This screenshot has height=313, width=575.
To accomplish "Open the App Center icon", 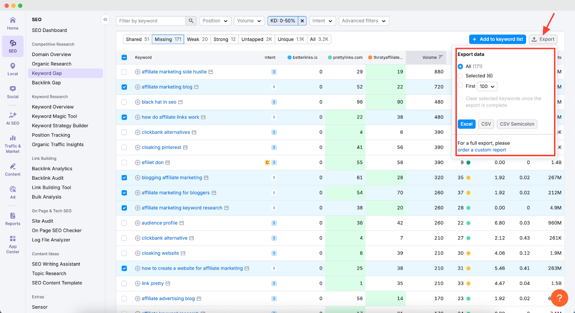I will [13, 244].
